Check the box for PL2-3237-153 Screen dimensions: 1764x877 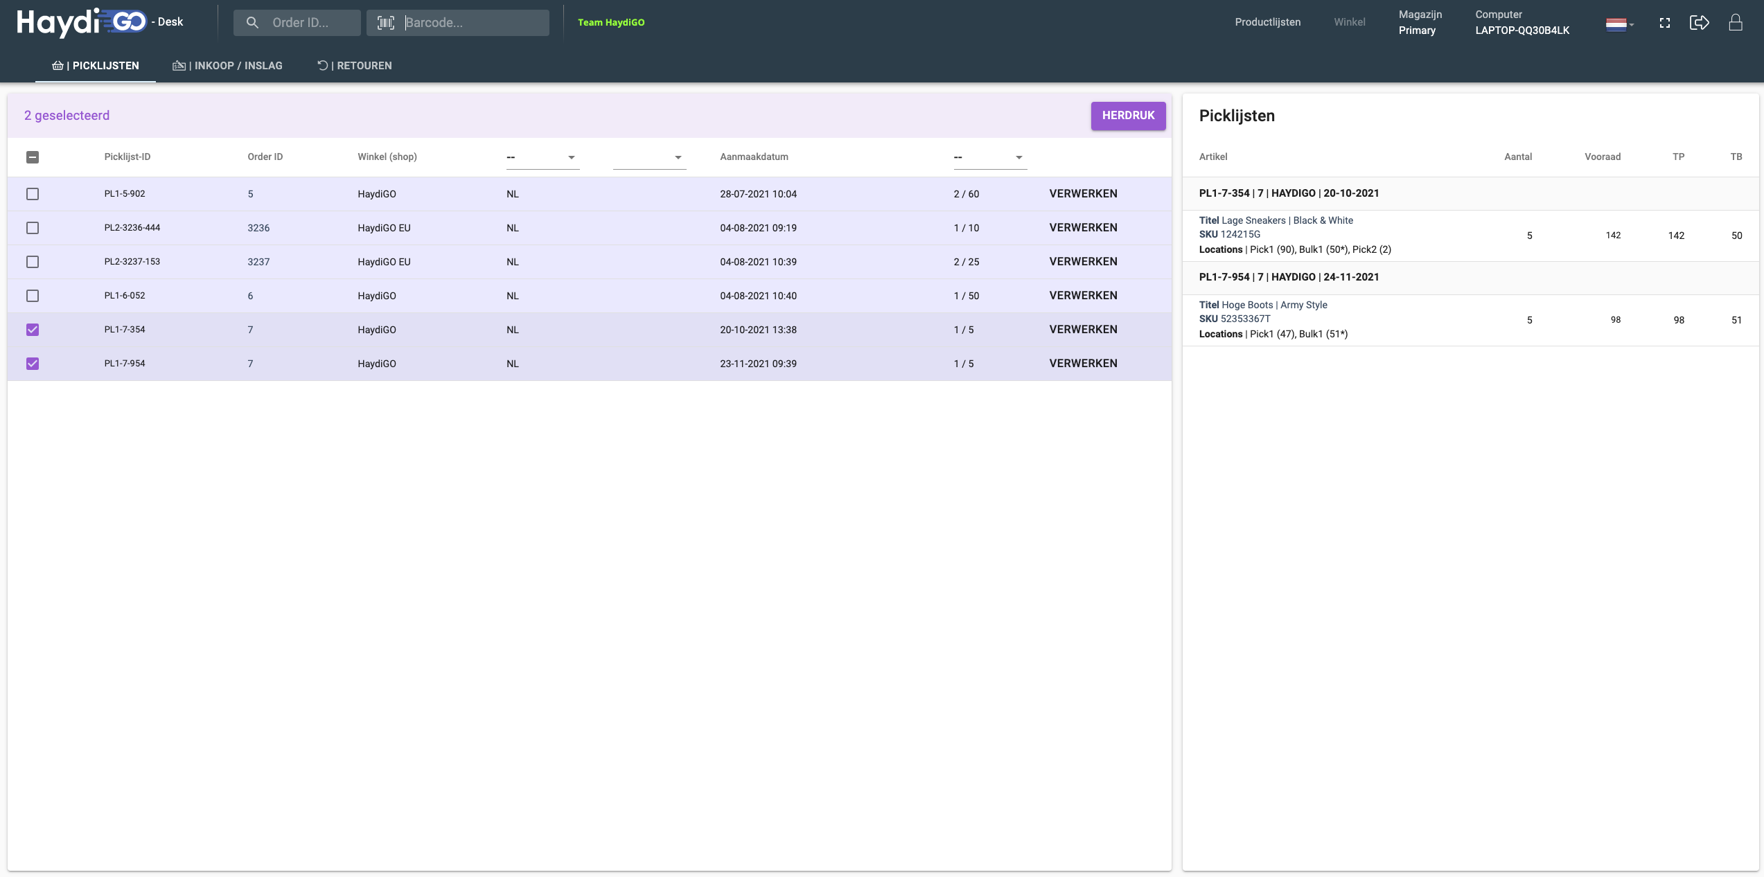click(33, 262)
